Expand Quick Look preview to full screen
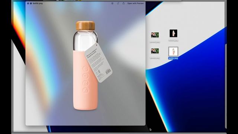Image resolution: width=238 pixels, height=134 pixels. click(x=31, y=3)
